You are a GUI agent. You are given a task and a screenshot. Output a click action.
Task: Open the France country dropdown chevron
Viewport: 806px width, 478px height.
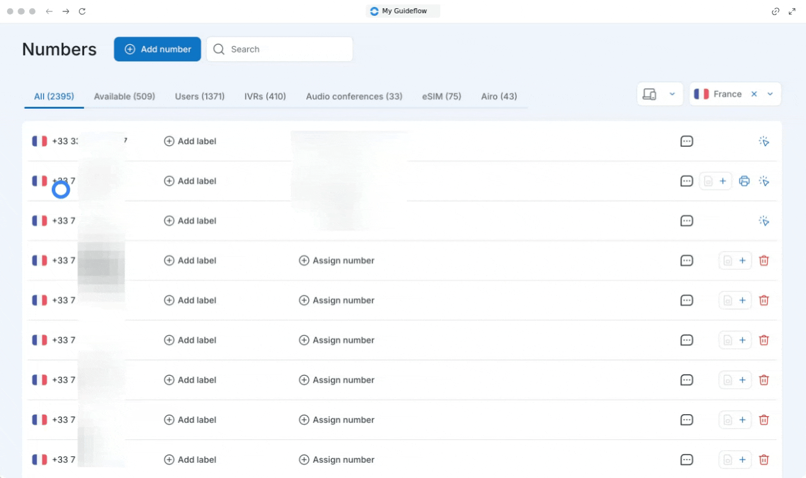point(770,94)
